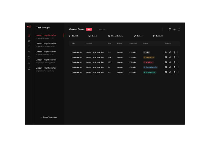Open Manual Captcha
This screenshot has height=149, width=212.
coord(116,36)
